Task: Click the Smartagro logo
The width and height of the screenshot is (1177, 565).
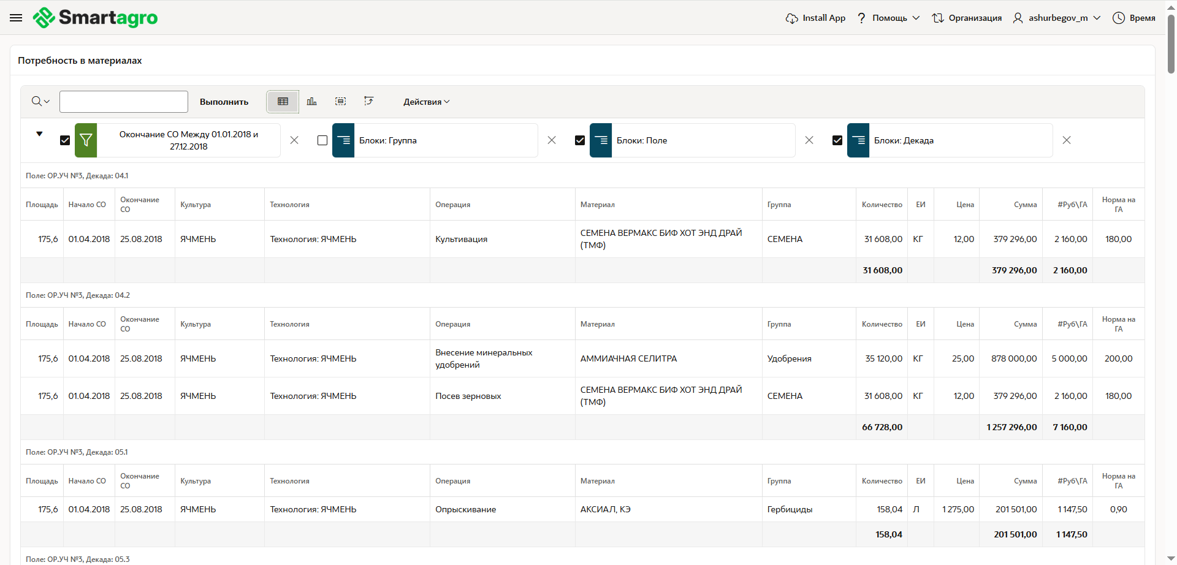Action: pyautogui.click(x=96, y=18)
